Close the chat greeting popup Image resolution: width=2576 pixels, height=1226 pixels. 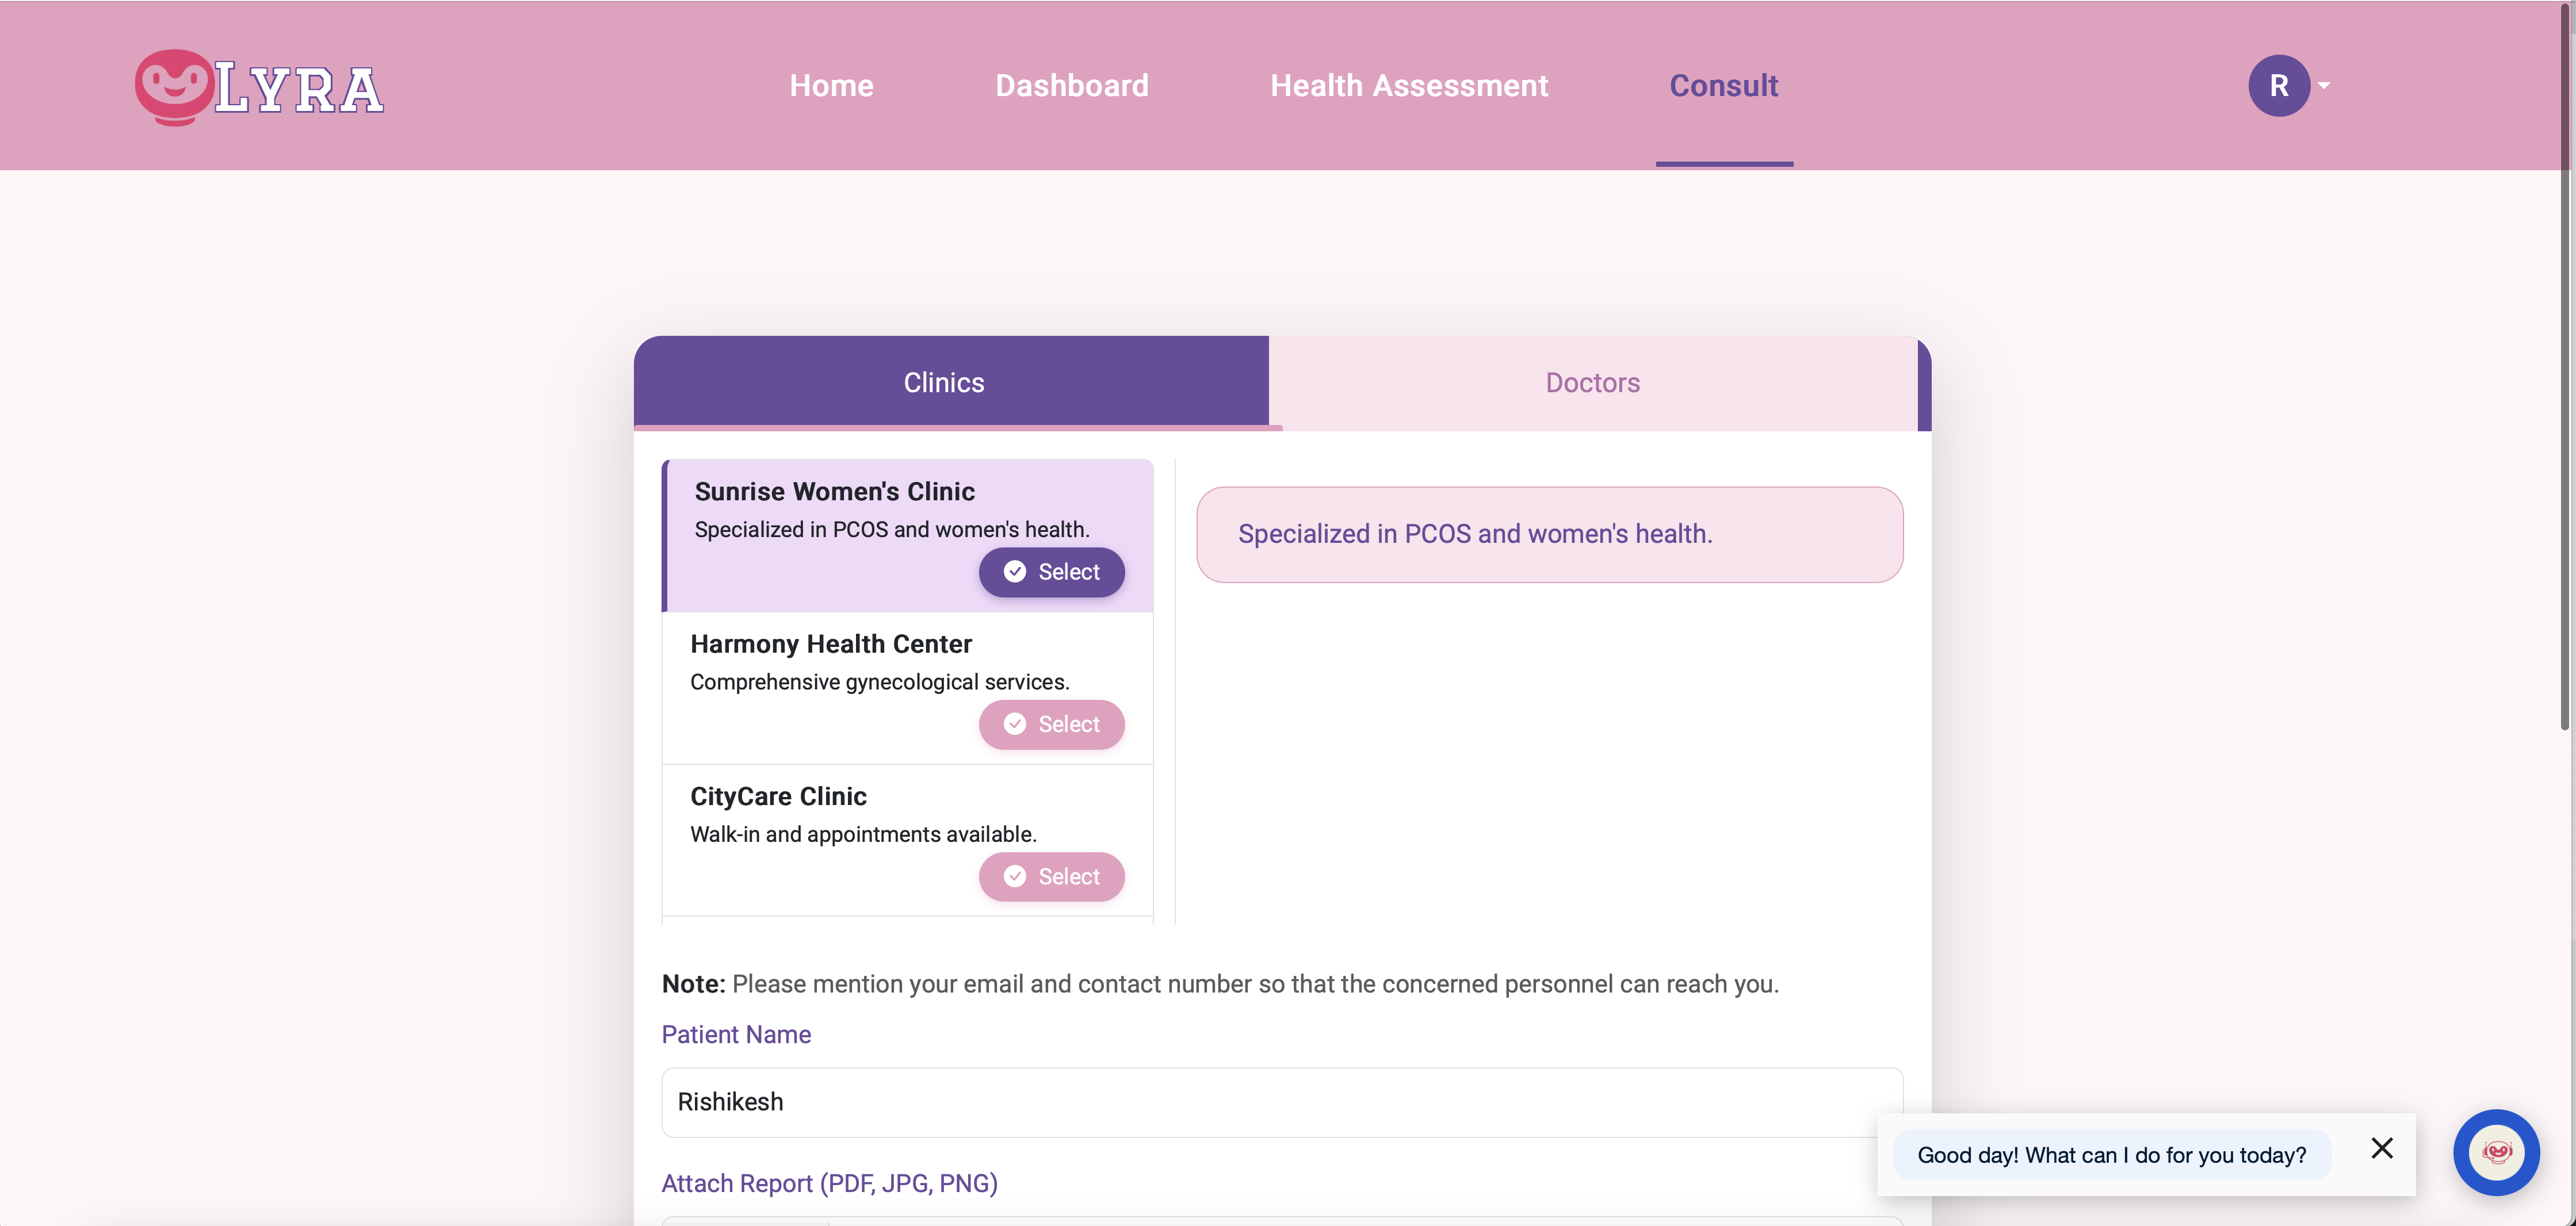click(2382, 1148)
